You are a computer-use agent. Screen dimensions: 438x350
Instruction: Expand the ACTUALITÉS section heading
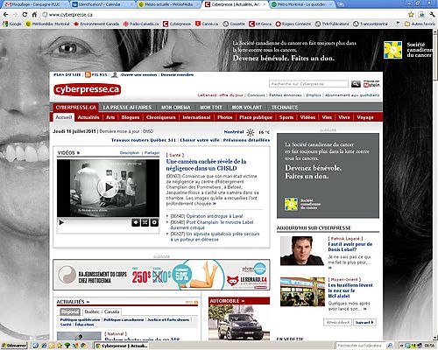click(73, 302)
